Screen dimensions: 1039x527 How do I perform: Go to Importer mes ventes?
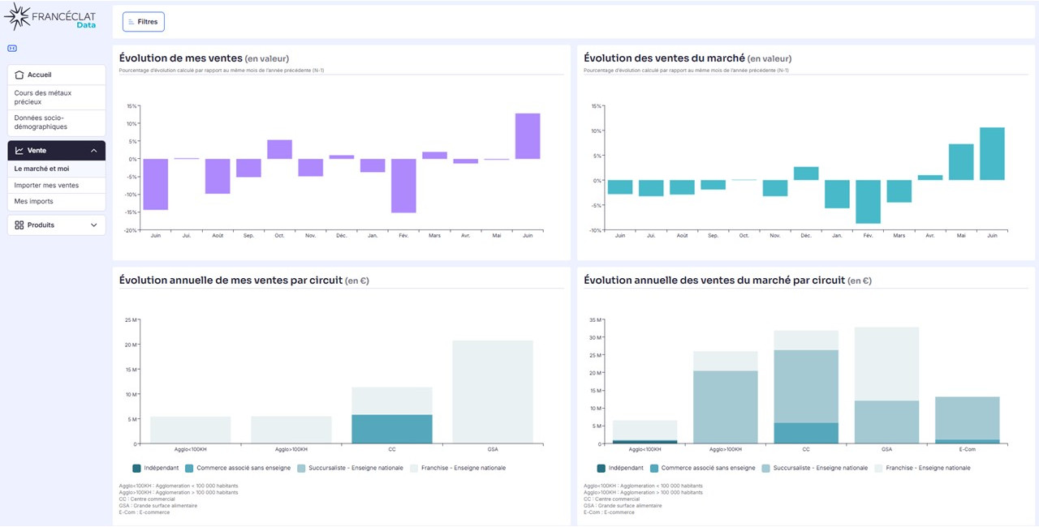(x=57, y=186)
